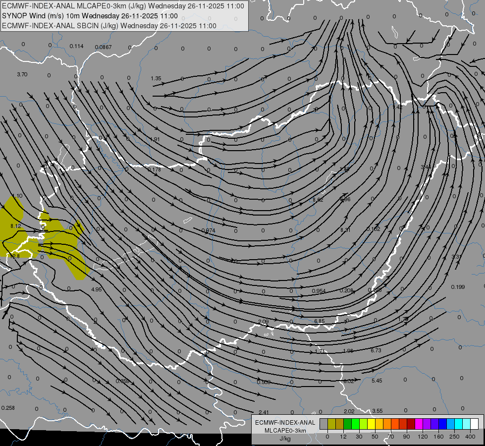Click the legend tick label 120
485x446 pixels.
pyautogui.click(x=423, y=437)
